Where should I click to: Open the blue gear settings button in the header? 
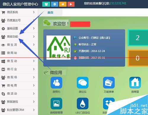pyautogui.click(x=54, y=4)
